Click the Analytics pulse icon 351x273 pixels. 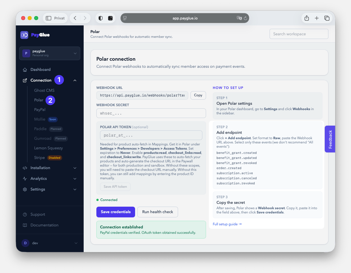click(x=25, y=179)
